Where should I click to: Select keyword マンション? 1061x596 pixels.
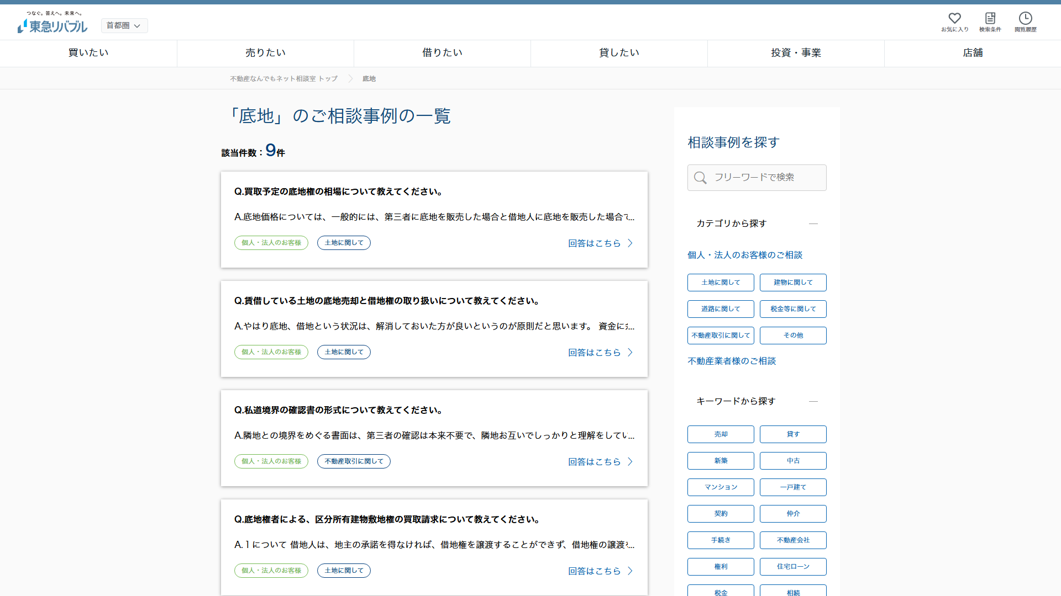721,487
